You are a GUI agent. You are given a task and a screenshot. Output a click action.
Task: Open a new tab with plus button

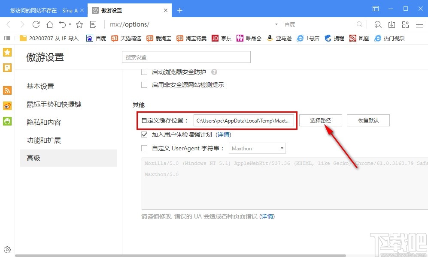[x=179, y=10]
